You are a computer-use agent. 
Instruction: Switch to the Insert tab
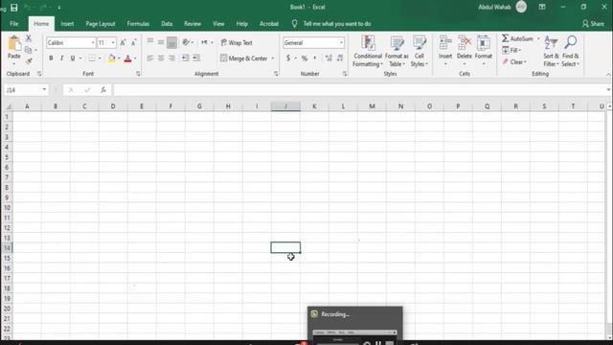click(x=67, y=24)
